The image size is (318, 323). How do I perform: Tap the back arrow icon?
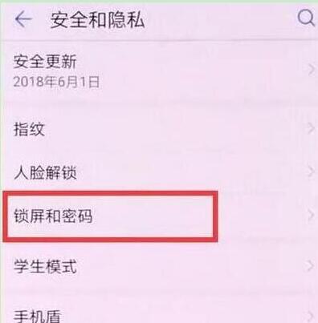click(23, 19)
